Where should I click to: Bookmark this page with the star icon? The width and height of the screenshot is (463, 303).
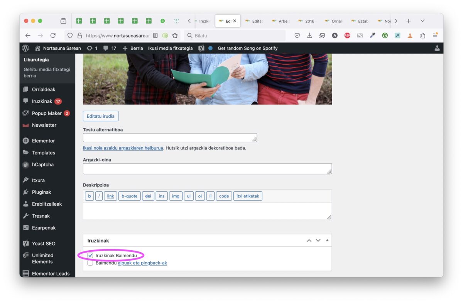pos(175,35)
